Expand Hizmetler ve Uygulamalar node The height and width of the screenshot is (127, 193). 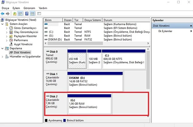(x=2, y=57)
